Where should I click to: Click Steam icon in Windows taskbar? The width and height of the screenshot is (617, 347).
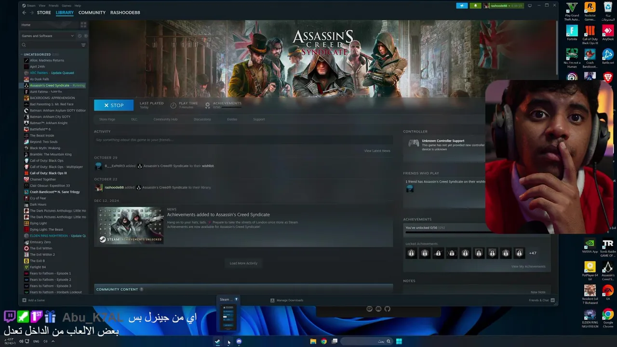coord(217,341)
